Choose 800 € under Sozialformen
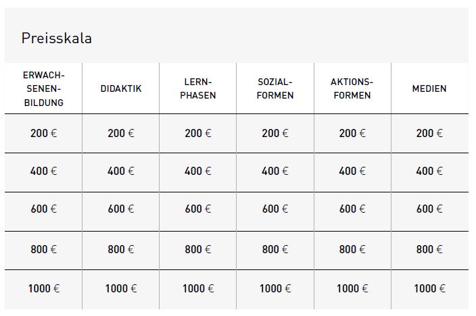Screen dimensions: 476x316 pos(275,249)
